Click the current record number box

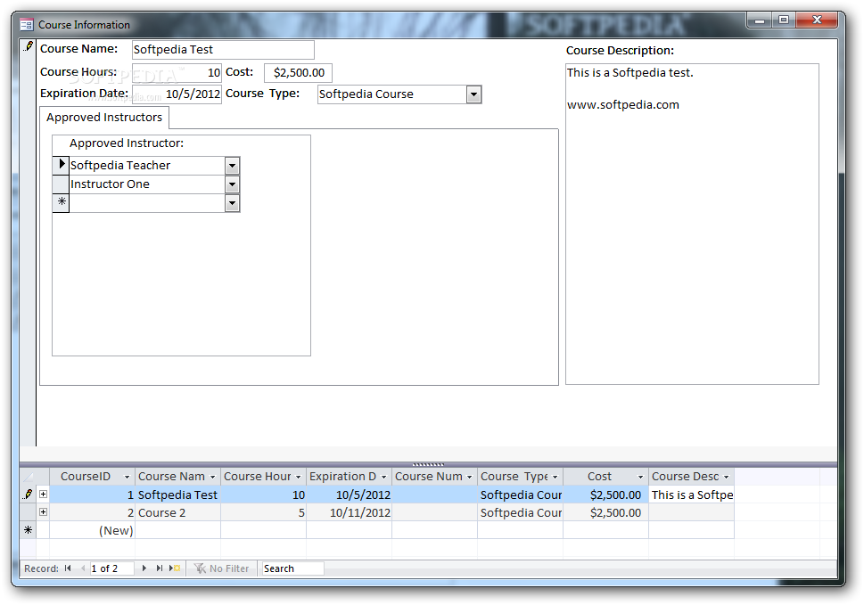[x=111, y=568]
